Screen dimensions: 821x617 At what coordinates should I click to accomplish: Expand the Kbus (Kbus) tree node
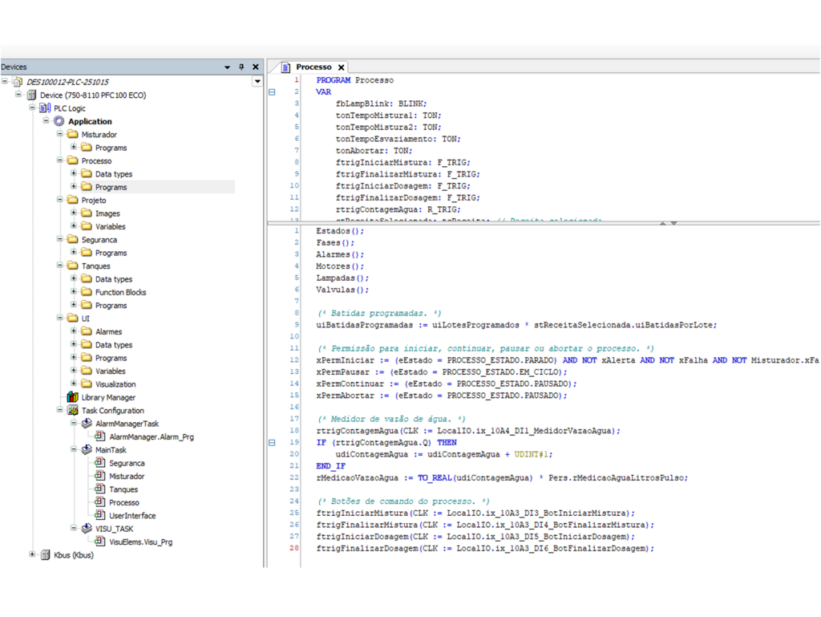tap(33, 555)
